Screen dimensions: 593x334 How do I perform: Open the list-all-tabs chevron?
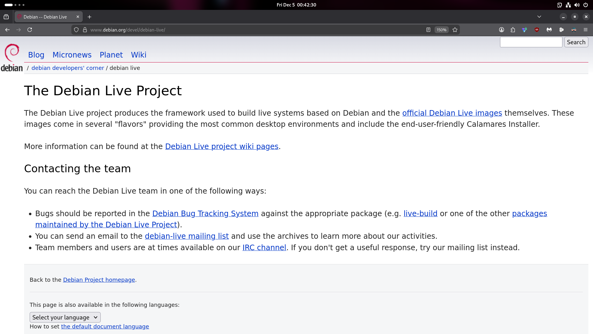click(x=540, y=17)
